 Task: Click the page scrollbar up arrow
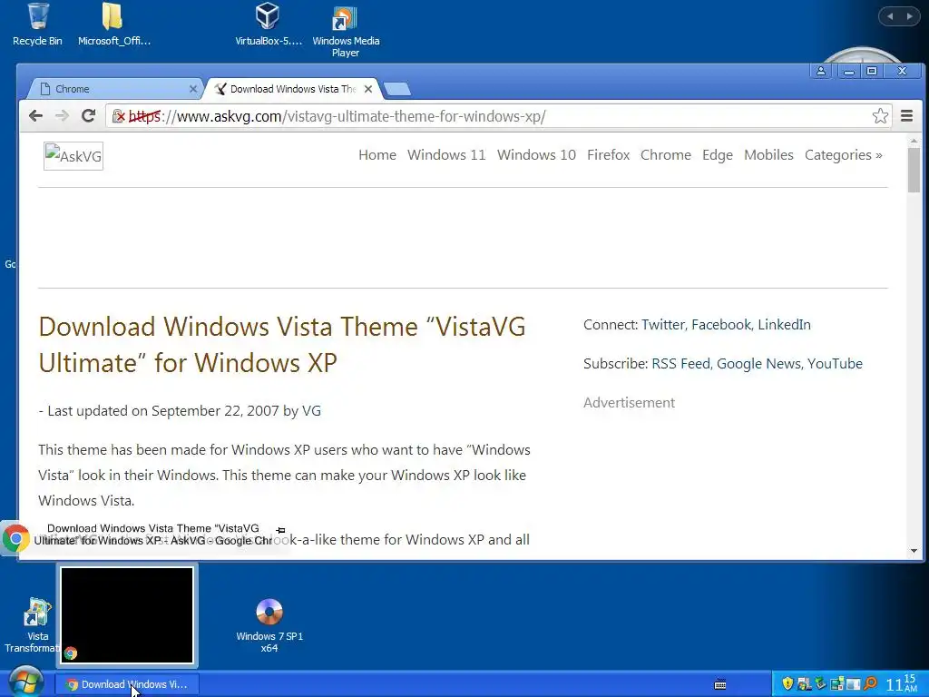pyautogui.click(x=914, y=141)
